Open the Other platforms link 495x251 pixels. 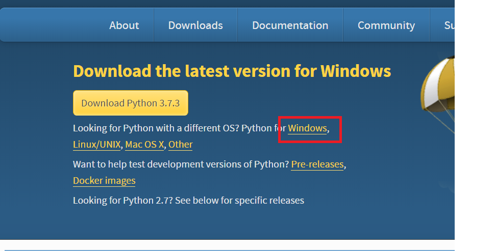180,145
